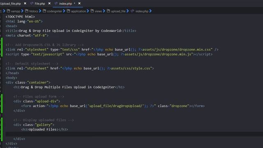Click the h1 Drag & Drop heading line
Screen dimensions: 263x148
pyautogui.click(x=69, y=87)
